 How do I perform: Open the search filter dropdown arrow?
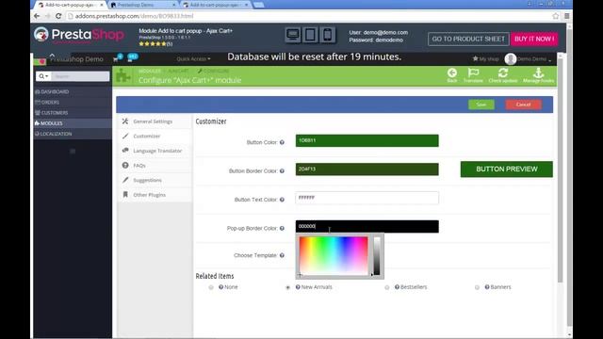pos(43,76)
